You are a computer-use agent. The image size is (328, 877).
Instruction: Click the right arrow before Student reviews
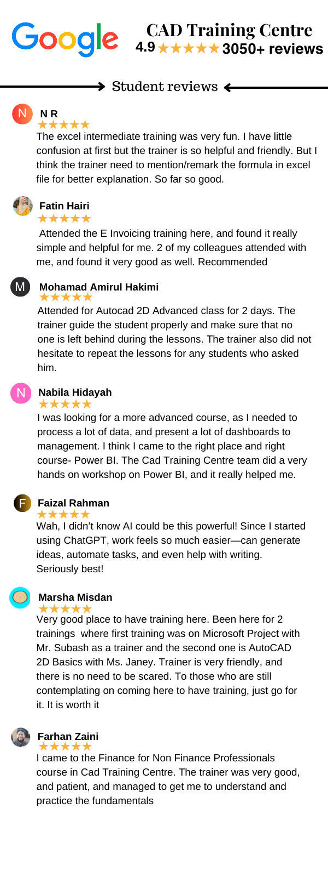(53, 87)
